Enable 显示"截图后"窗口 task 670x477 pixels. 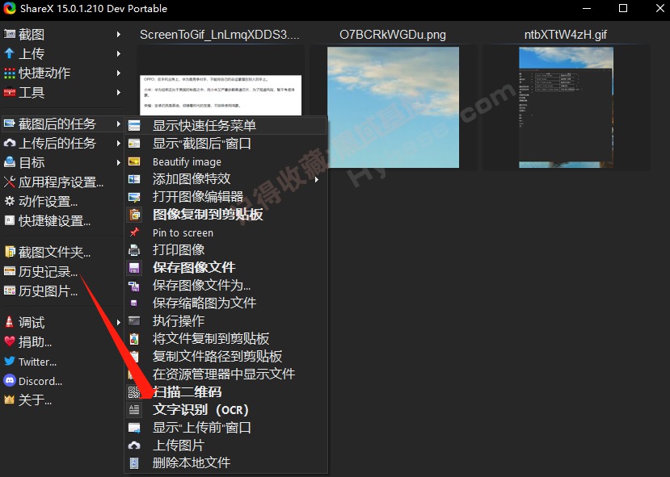click(226, 144)
